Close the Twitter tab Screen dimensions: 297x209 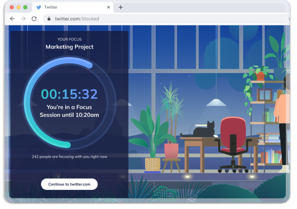point(108,7)
